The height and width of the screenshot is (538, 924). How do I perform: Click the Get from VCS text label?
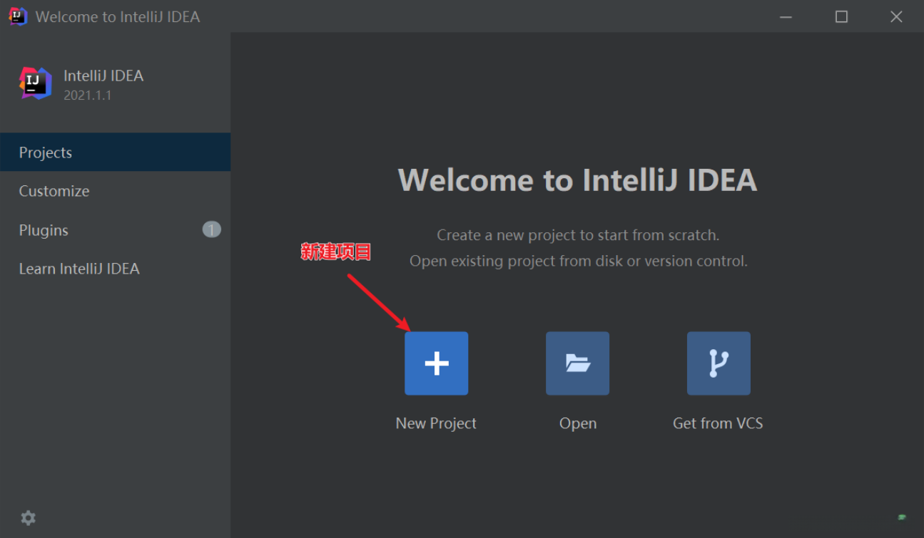(x=718, y=423)
